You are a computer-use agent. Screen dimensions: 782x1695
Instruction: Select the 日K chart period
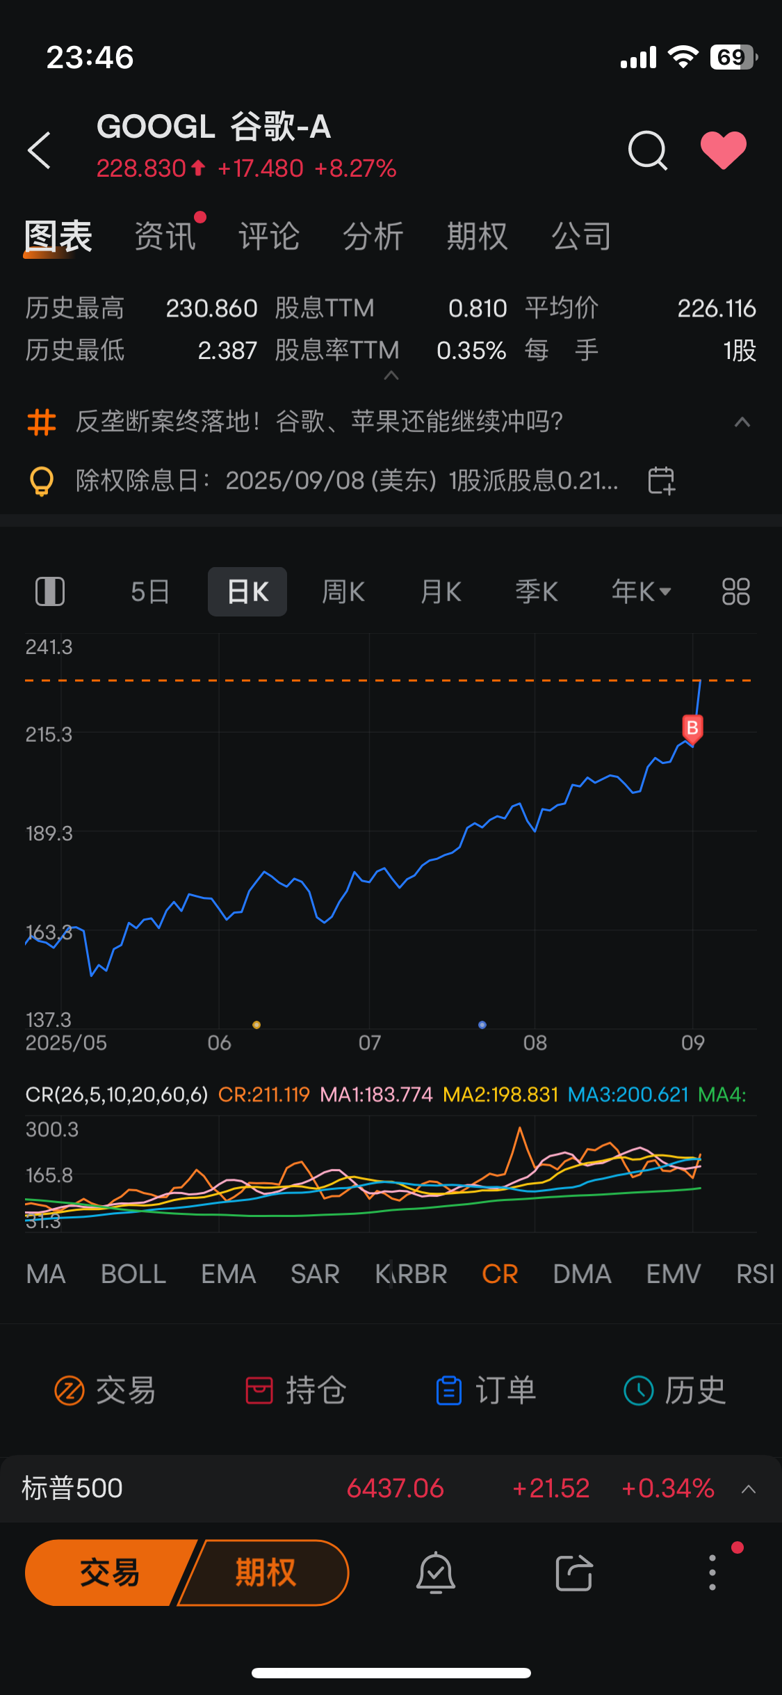[247, 592]
